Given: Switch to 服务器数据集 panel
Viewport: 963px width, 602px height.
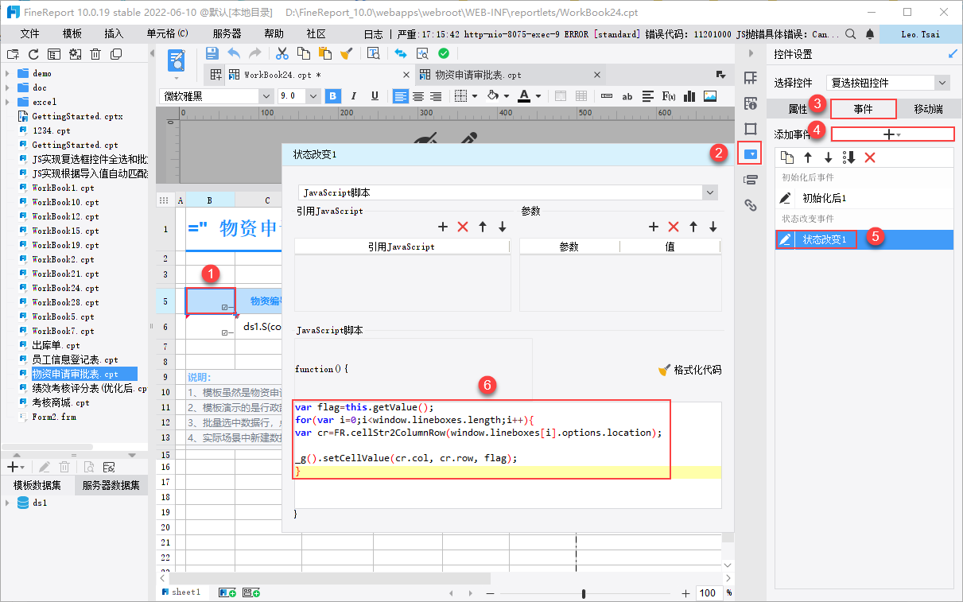Looking at the screenshot, I should 112,486.
